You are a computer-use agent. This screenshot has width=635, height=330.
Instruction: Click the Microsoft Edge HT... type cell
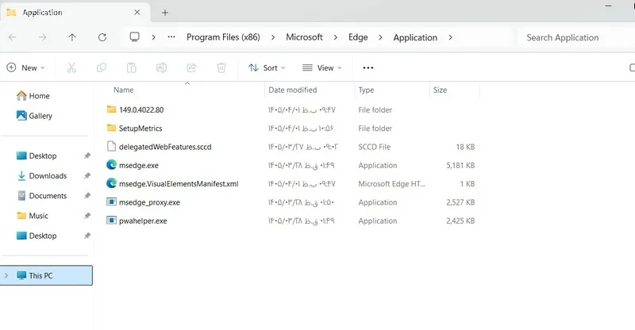tap(391, 184)
